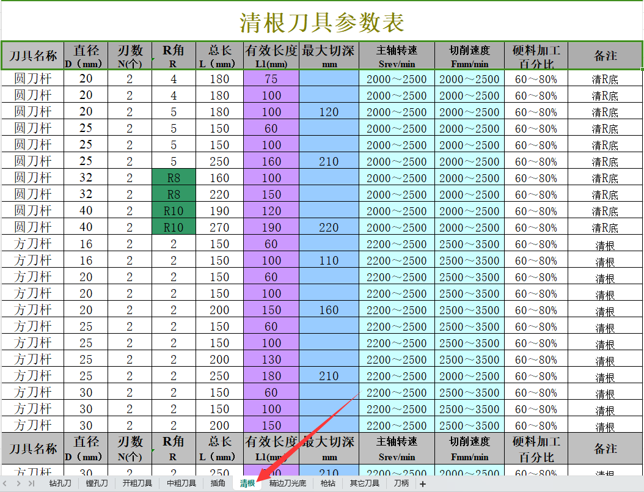This screenshot has height=492, width=644.
Task: Select the purple effective length cell 180
Action: pos(271,375)
